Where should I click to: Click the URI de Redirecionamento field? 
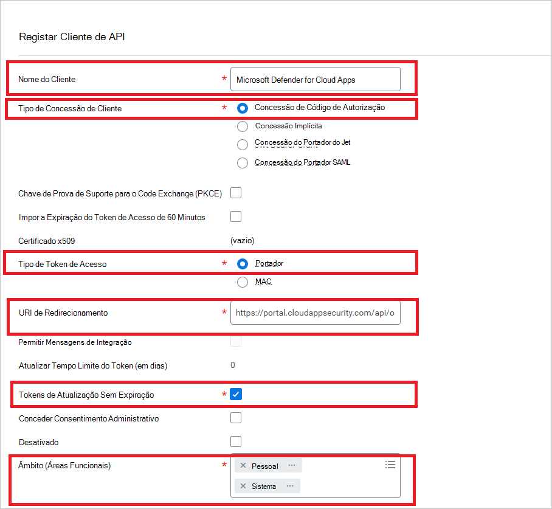pos(315,313)
